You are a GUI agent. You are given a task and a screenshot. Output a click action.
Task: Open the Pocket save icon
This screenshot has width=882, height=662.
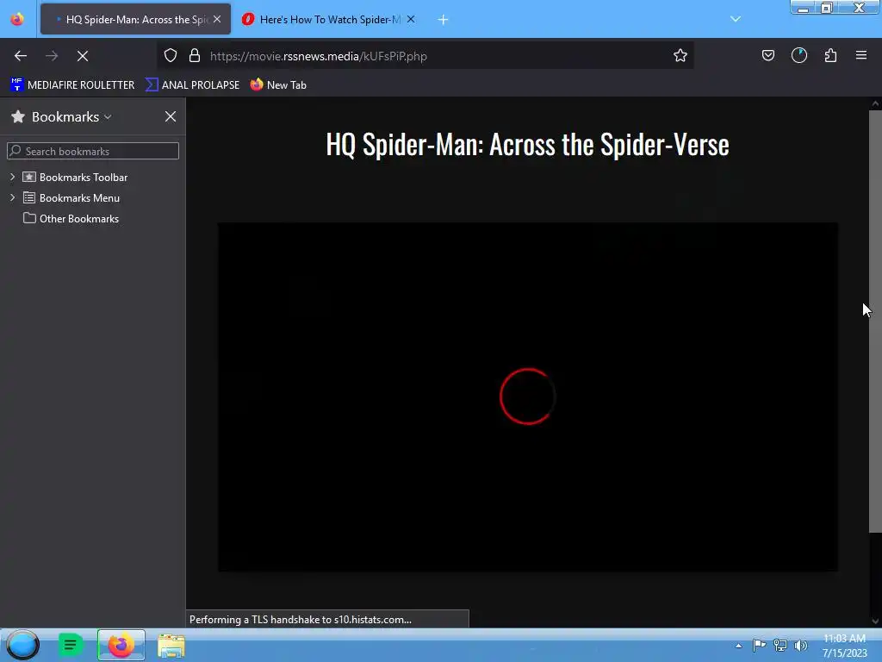[x=768, y=55]
